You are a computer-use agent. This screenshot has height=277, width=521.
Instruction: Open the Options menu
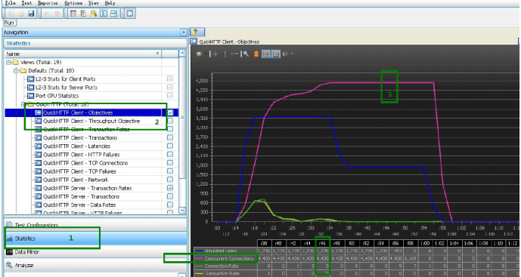(73, 3)
